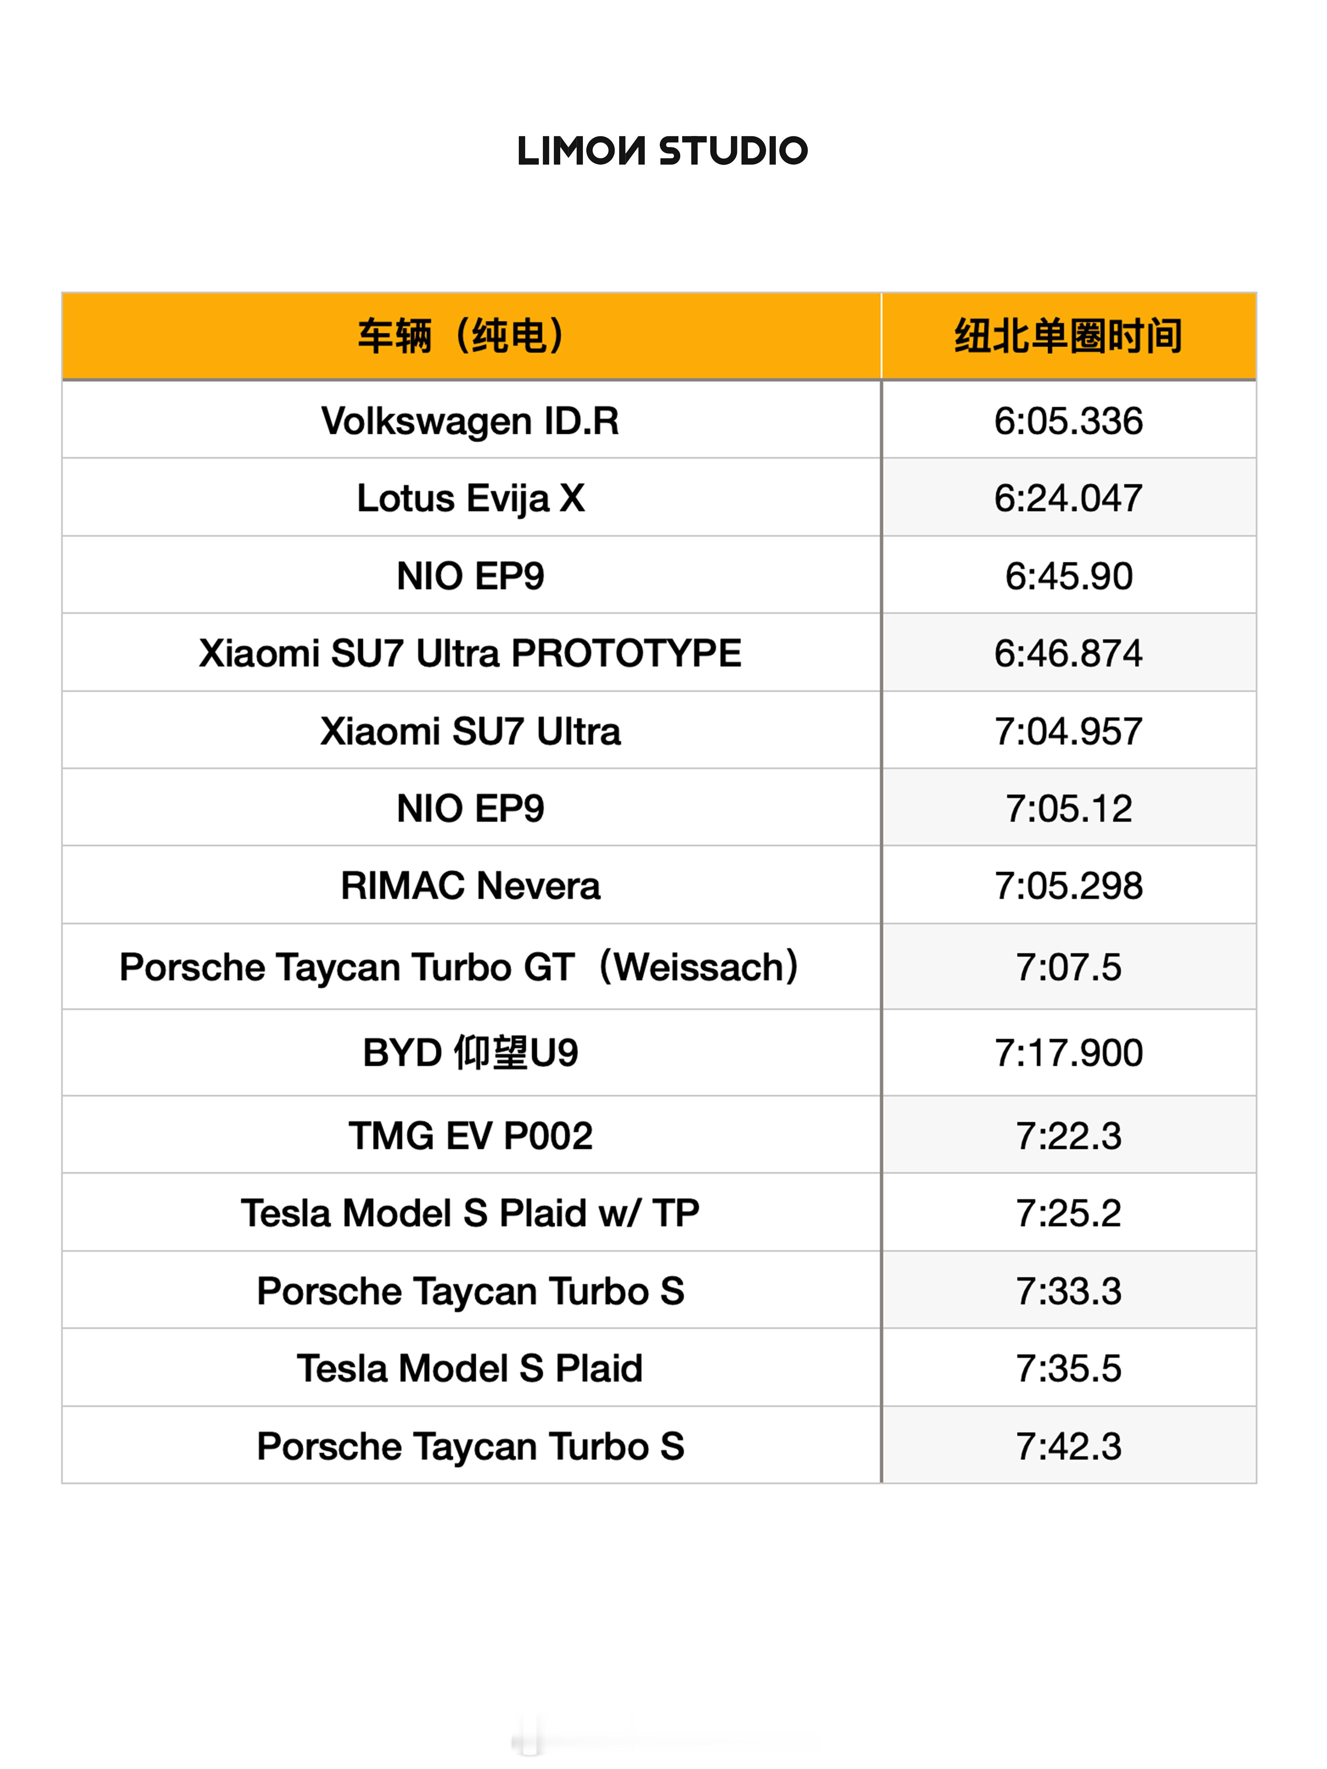Select the 7:17.900 time cell
The width and height of the screenshot is (1327, 1769).
[x=1069, y=1053]
